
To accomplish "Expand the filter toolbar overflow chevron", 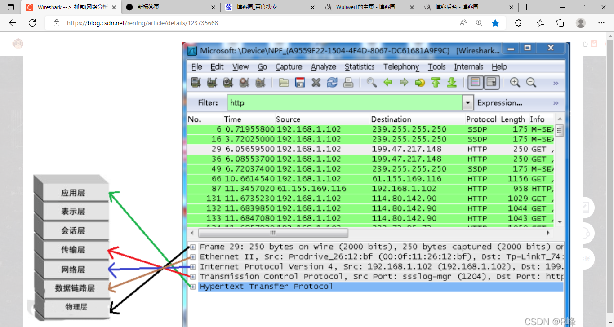I will [556, 103].
